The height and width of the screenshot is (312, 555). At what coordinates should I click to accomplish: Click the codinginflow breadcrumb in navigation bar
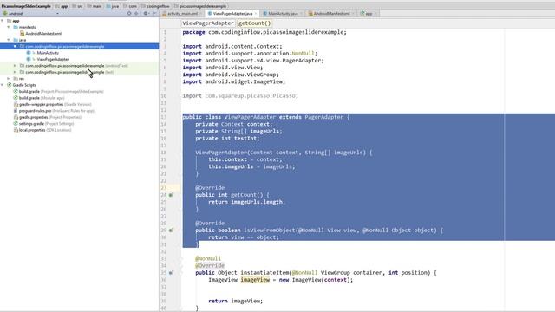(155, 6)
